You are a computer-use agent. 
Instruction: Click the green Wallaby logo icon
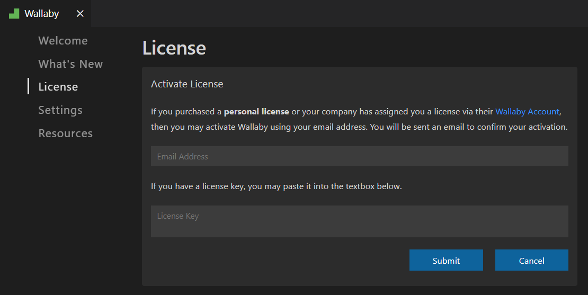click(14, 13)
